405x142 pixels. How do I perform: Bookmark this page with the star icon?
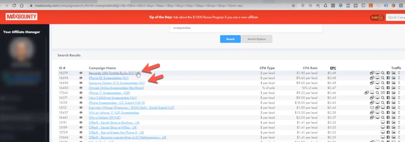coord(293,6)
